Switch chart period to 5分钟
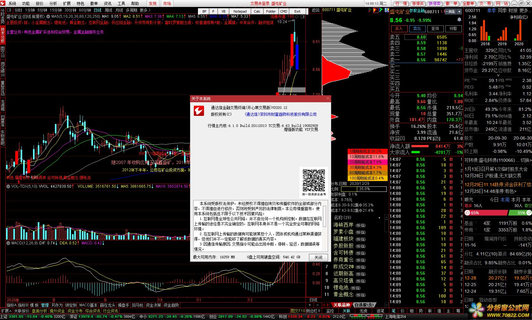The height and width of the screenshot is (320, 532). coord(42,10)
